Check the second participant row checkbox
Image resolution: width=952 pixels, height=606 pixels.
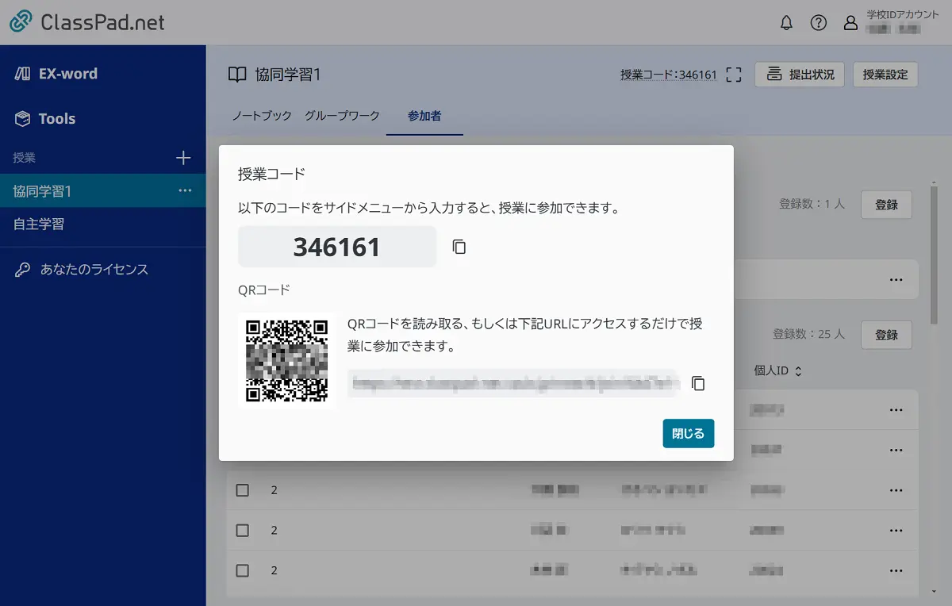coord(242,530)
